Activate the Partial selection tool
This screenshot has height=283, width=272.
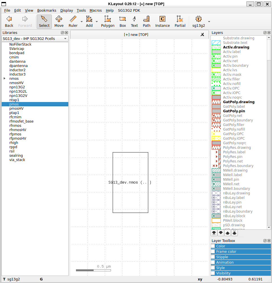(x=180, y=22)
